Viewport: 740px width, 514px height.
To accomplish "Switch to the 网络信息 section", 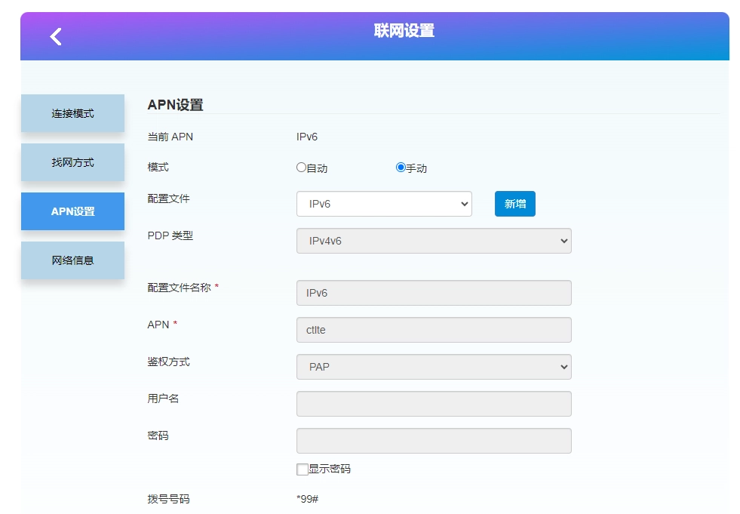I will (72, 260).
